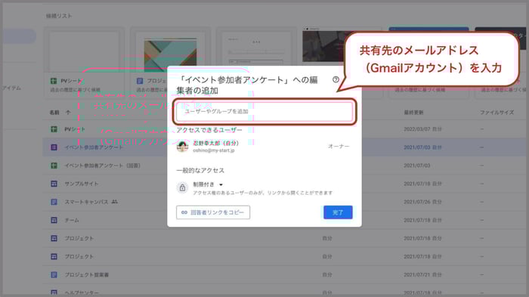529x297 pixels.
Task: Click the オーナー role label
Action: 339,147
